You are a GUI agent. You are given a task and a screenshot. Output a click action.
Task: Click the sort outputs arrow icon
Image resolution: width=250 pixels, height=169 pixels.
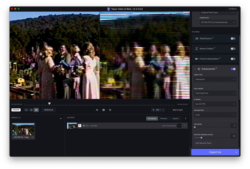[186, 119]
